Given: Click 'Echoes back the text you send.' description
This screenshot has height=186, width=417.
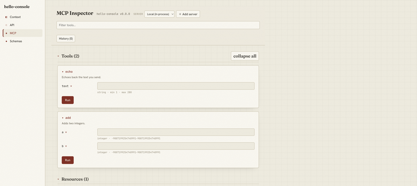Looking at the screenshot, I should click(x=81, y=77).
